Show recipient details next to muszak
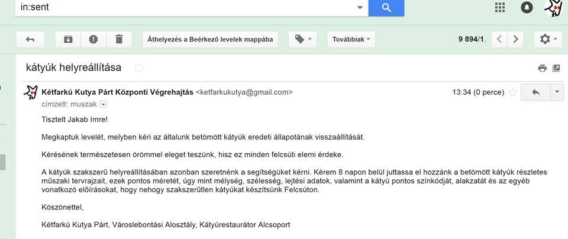 [104, 104]
